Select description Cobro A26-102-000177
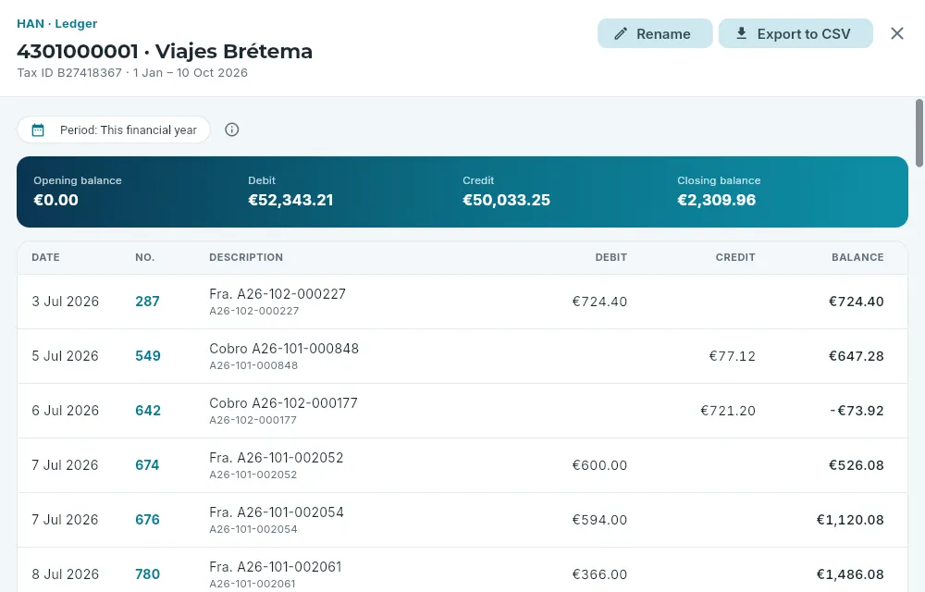The width and height of the screenshot is (925, 592). click(283, 402)
